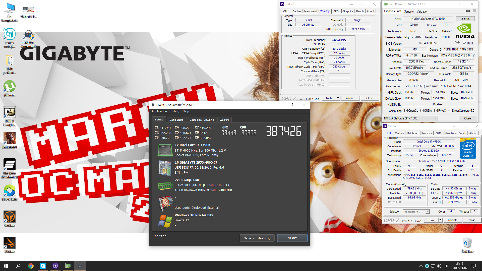
Task: Open the Windows Start menu
Action: pos(6,266)
